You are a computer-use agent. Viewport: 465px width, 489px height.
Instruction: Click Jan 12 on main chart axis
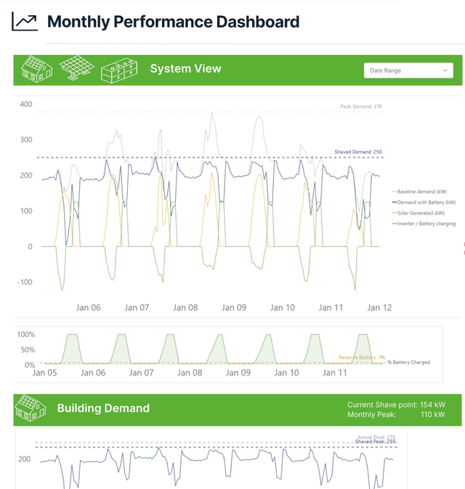click(x=379, y=308)
